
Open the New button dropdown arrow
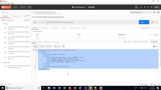[x=10, y=7]
